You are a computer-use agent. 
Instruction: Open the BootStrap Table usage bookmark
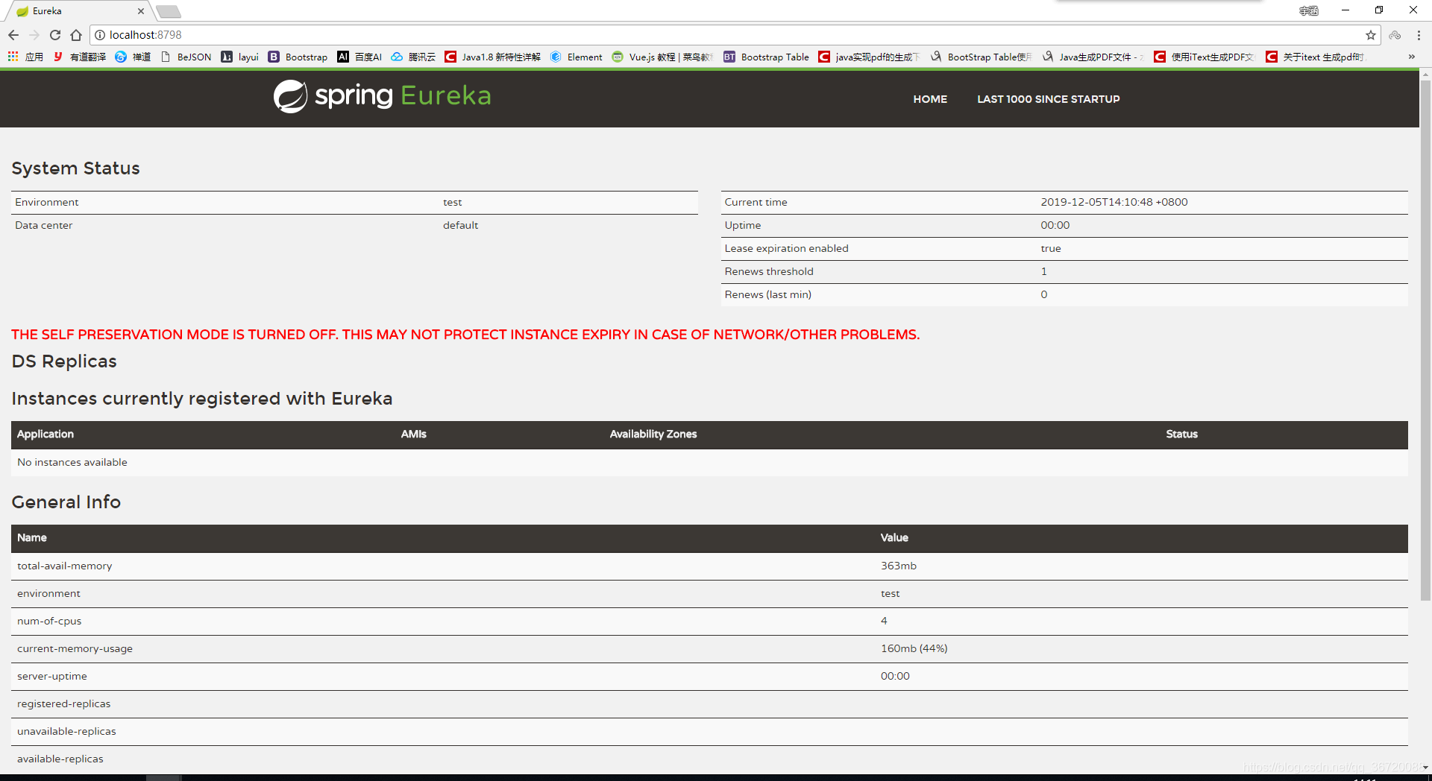click(982, 57)
